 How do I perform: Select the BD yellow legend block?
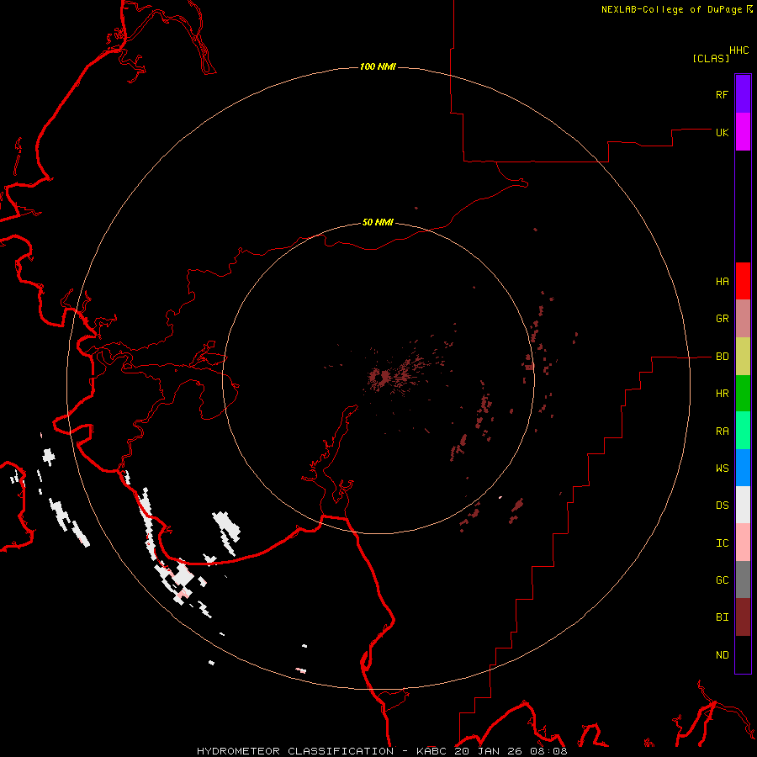743,357
